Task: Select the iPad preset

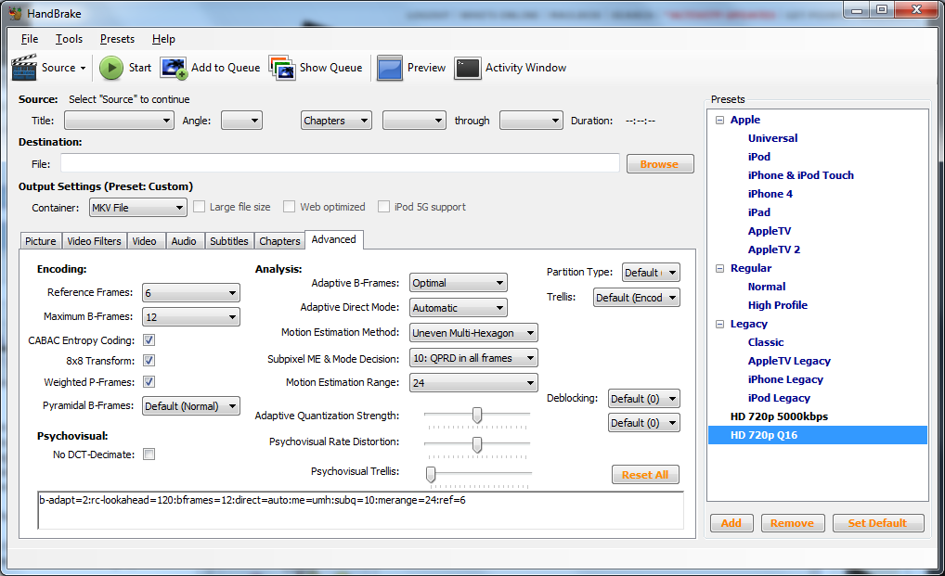Action: tap(758, 212)
